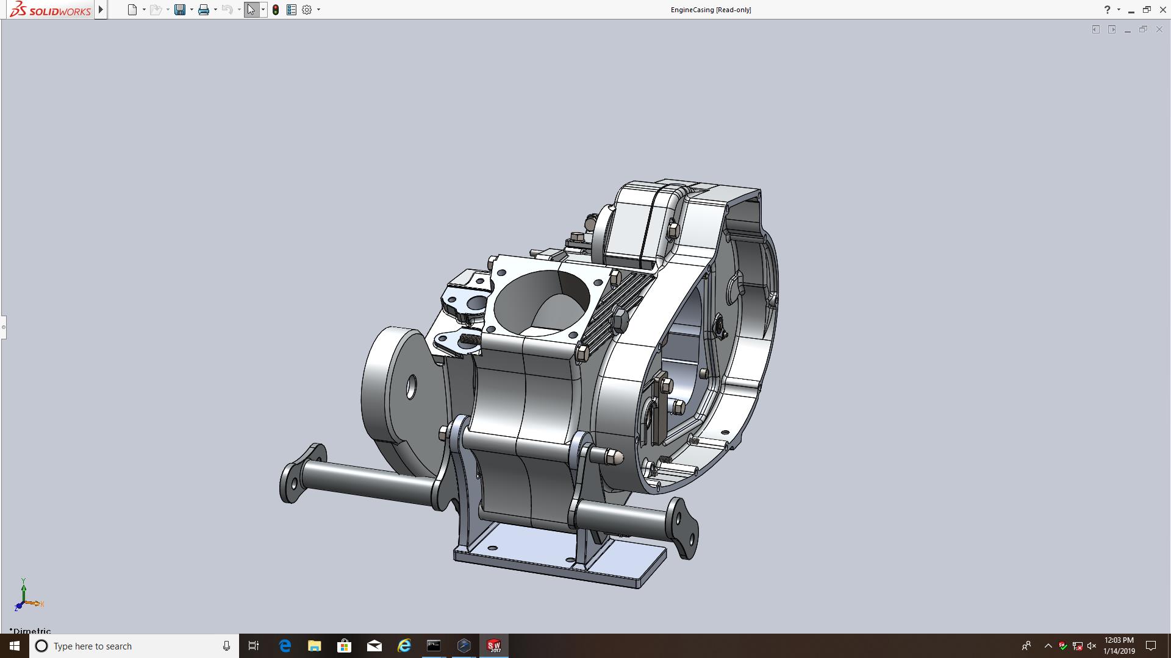Expand the collapsed left panel handle
Screen dimensions: 1171x658
3,327
